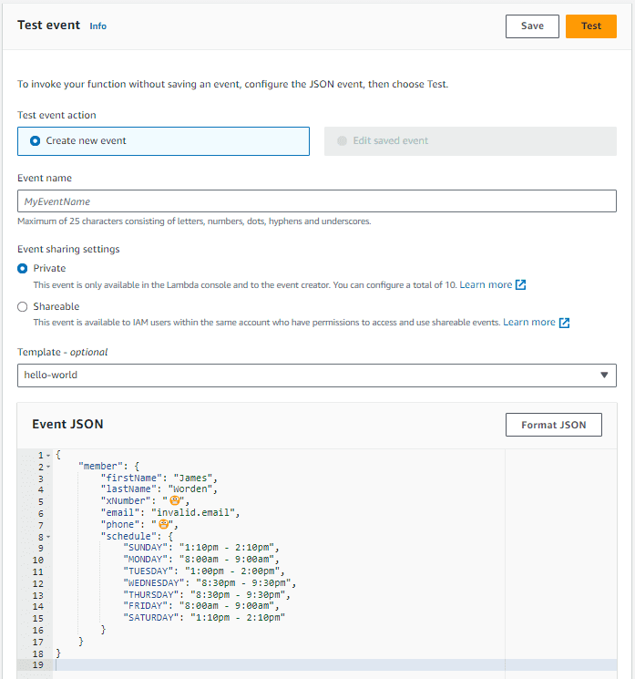Click the orange Test button
Image resolution: width=635 pixels, height=679 pixels.
[x=590, y=26]
